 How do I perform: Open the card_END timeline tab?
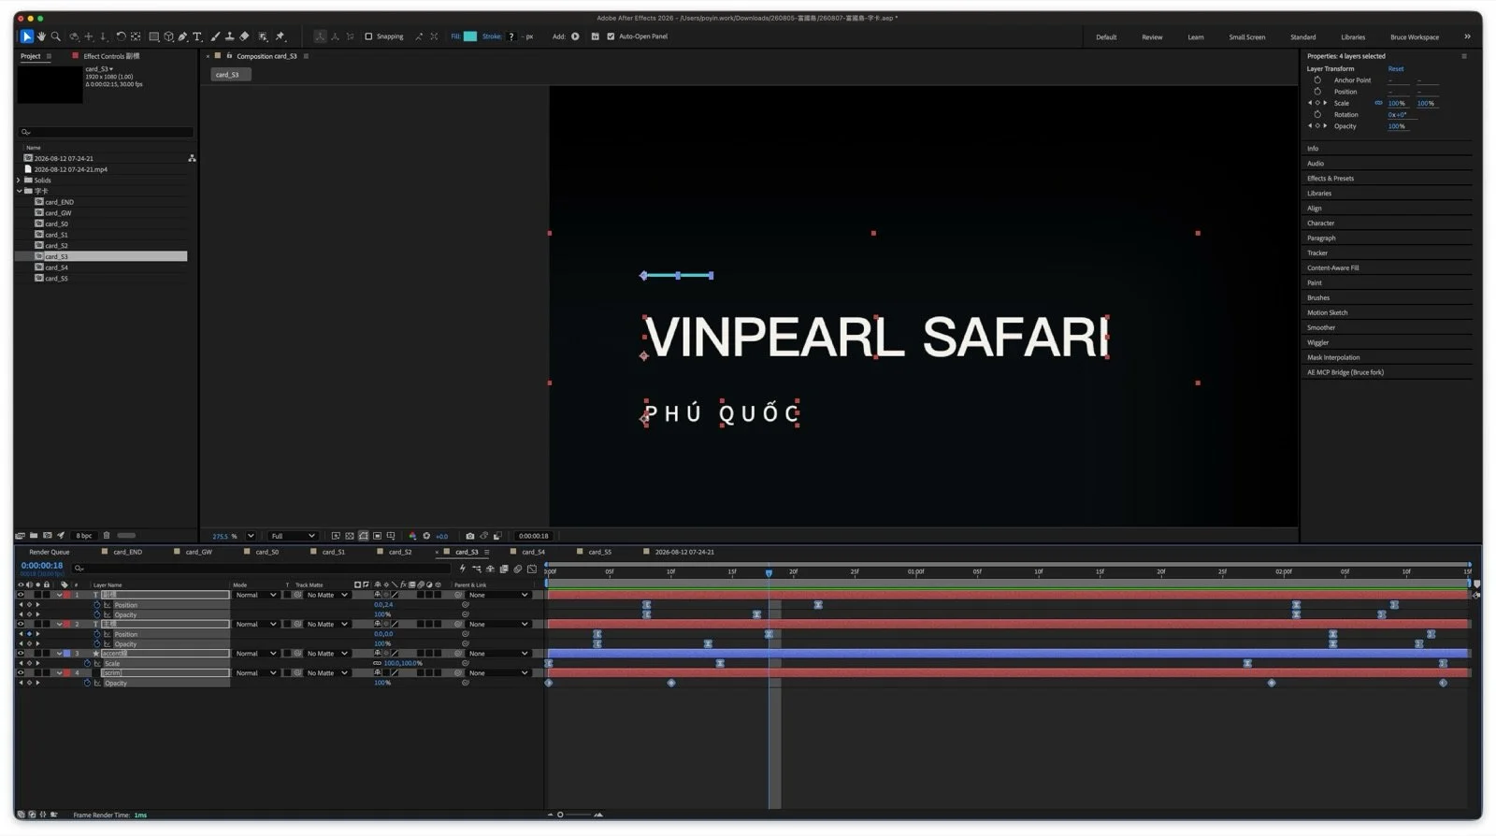(x=127, y=552)
